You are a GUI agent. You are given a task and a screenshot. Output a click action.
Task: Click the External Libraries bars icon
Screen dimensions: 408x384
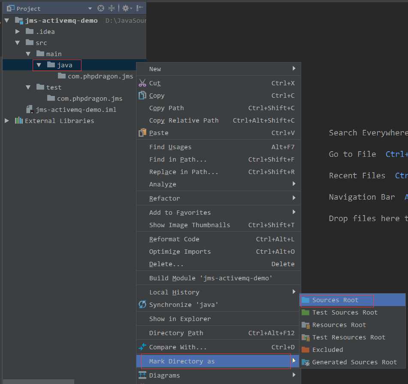(x=19, y=120)
